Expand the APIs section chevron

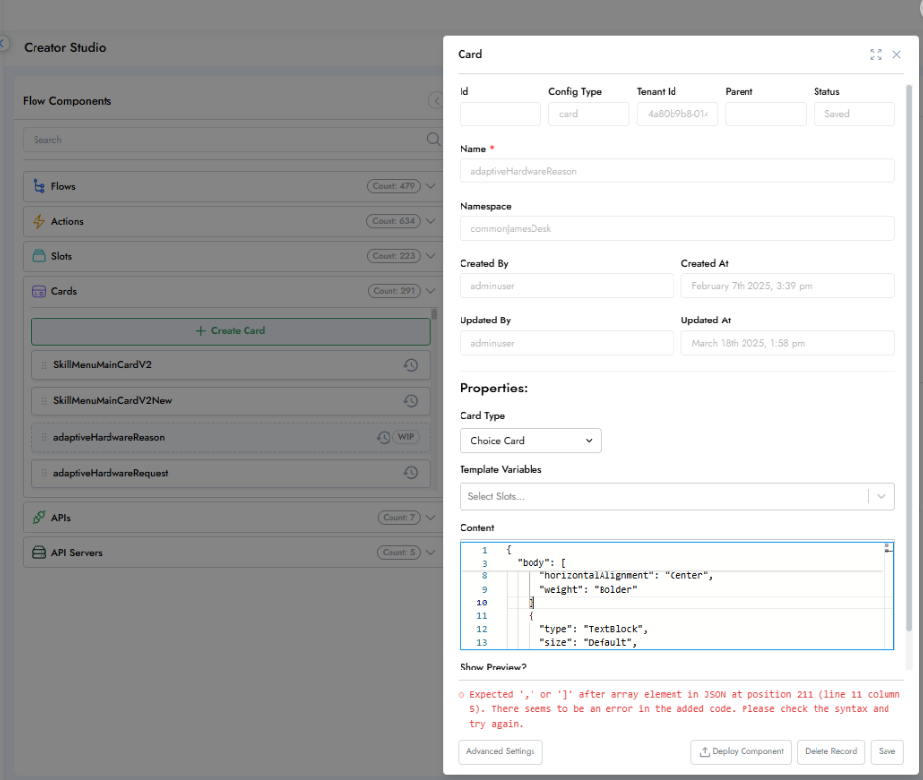tap(430, 518)
